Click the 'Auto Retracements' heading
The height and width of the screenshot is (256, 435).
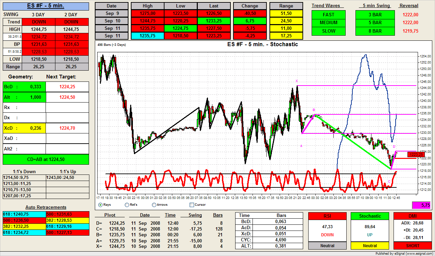(x=46, y=207)
